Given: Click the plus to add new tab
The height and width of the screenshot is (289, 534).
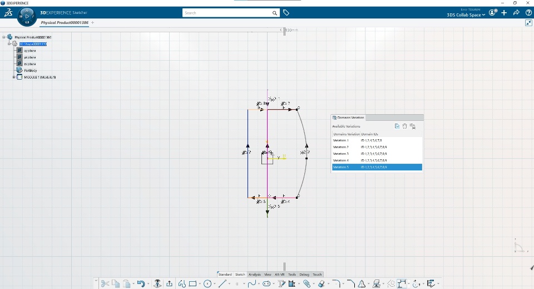Looking at the screenshot, I should pos(93,22).
